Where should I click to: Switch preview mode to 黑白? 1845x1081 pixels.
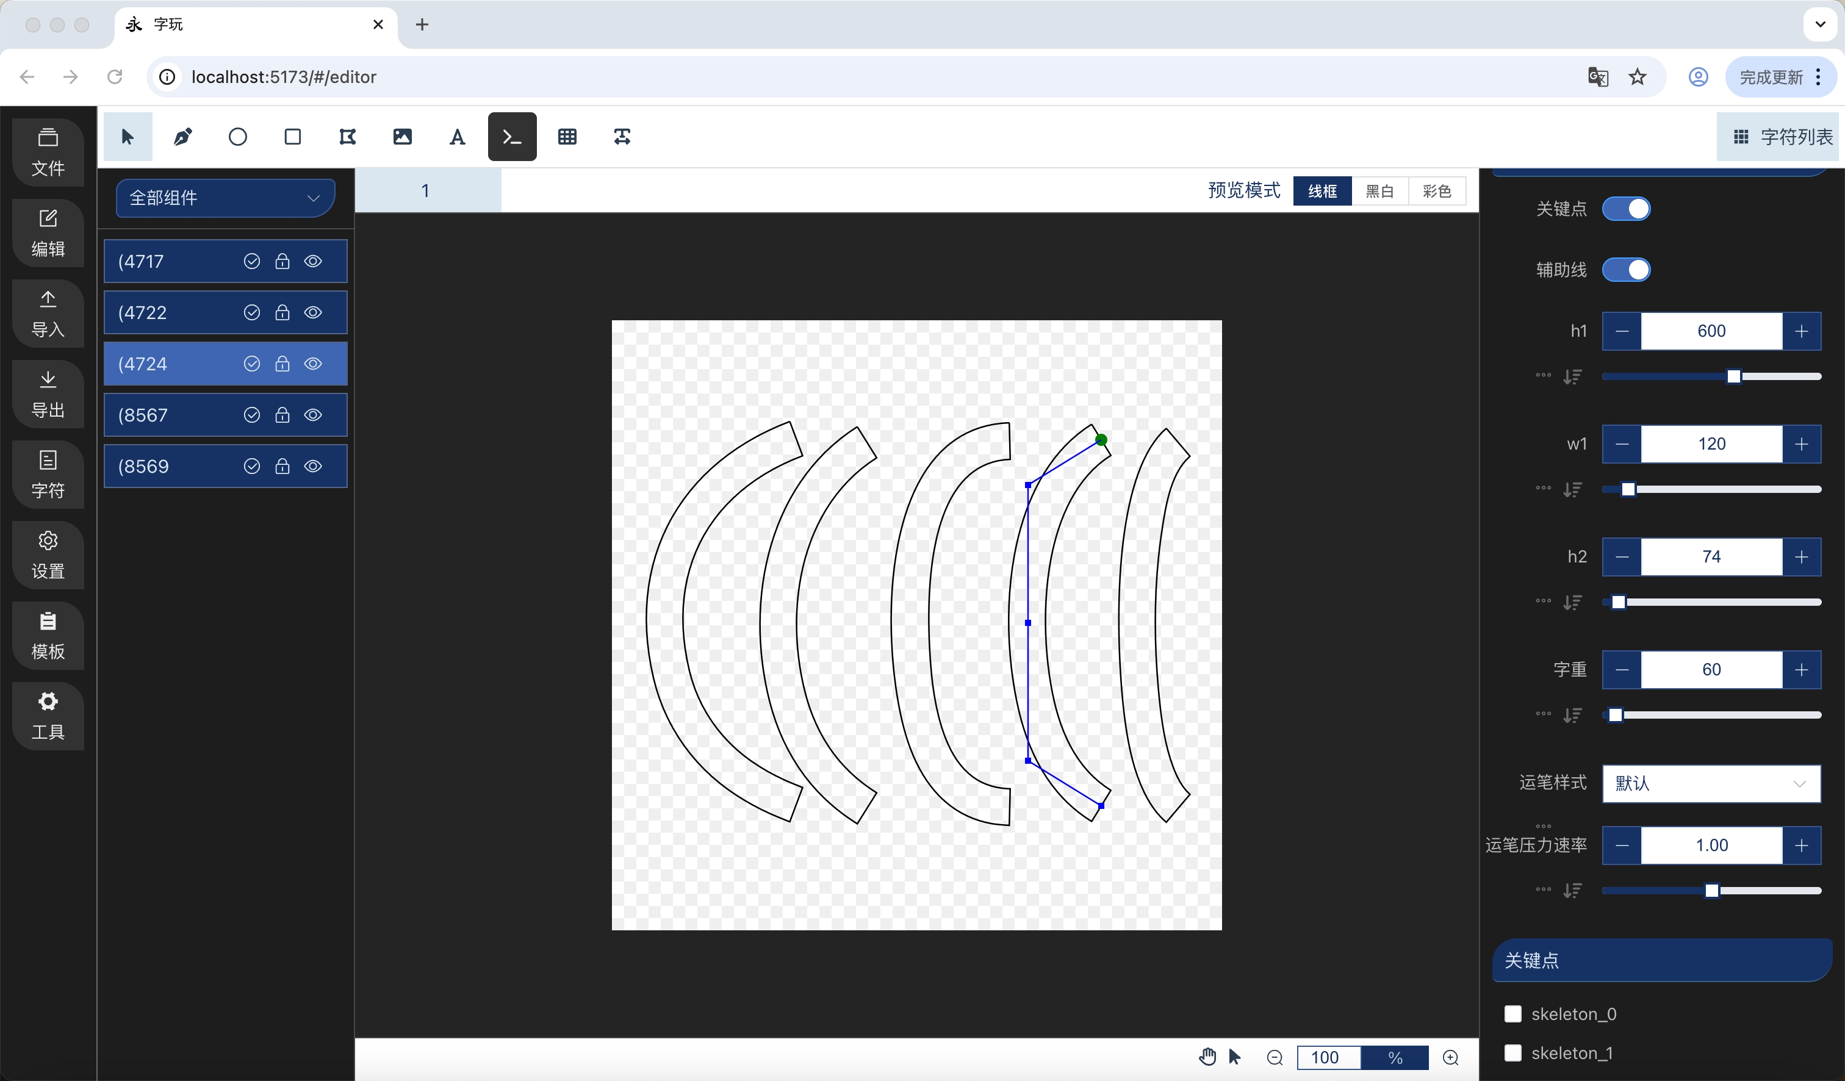click(1379, 191)
